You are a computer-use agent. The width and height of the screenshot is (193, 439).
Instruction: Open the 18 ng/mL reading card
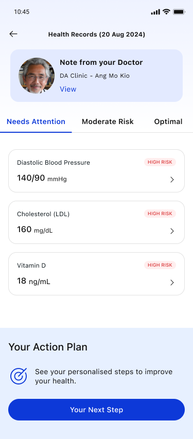pyautogui.click(x=96, y=274)
